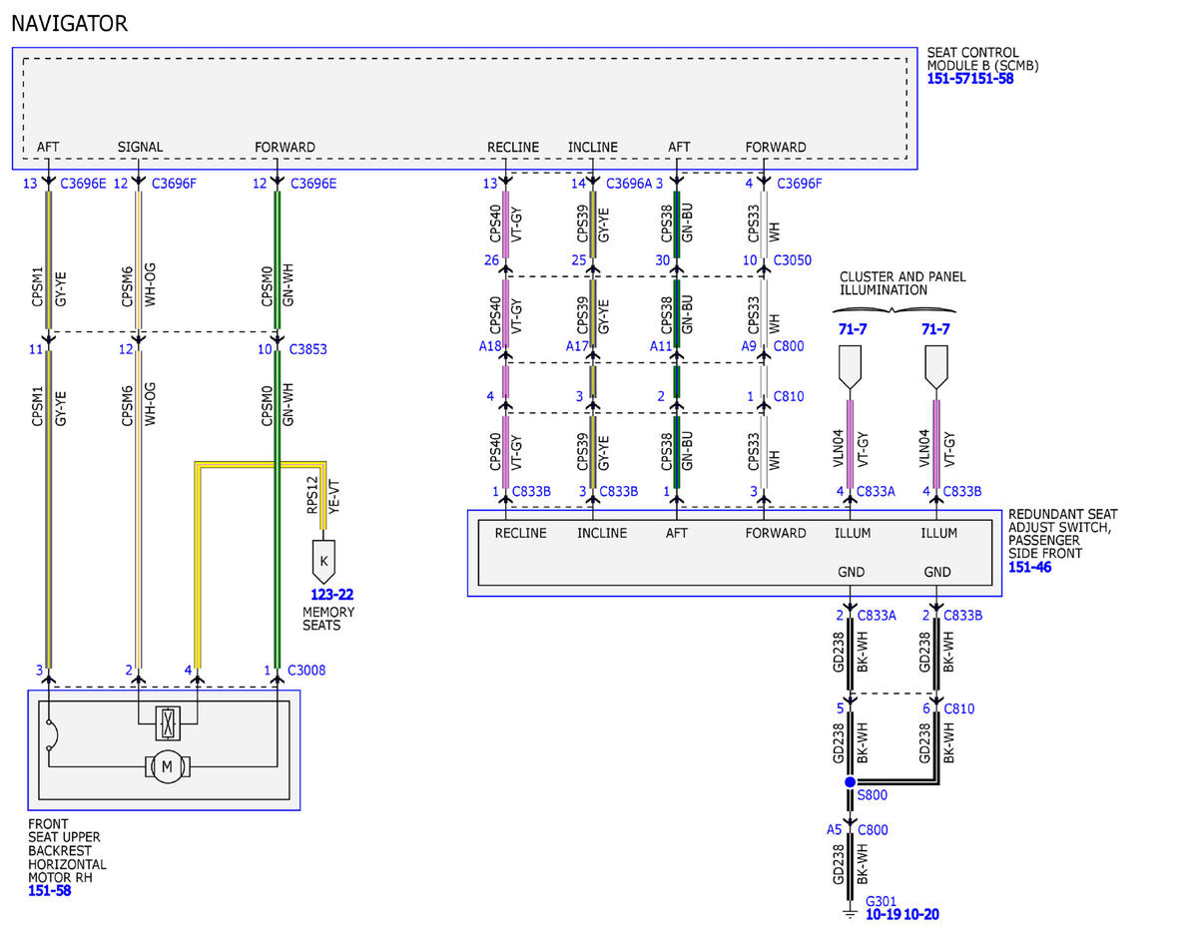Click the C810 label at pin 6
Image resolution: width=1198 pixels, height=925 pixels.
959,709
